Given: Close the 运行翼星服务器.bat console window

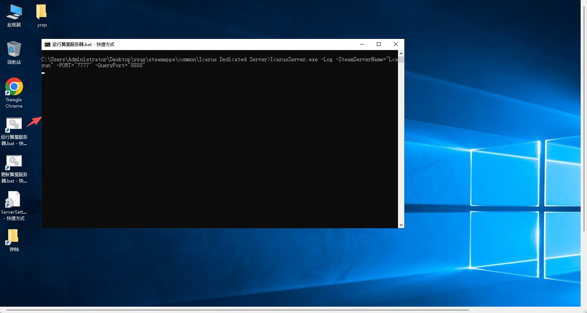Looking at the screenshot, I should [396, 45].
